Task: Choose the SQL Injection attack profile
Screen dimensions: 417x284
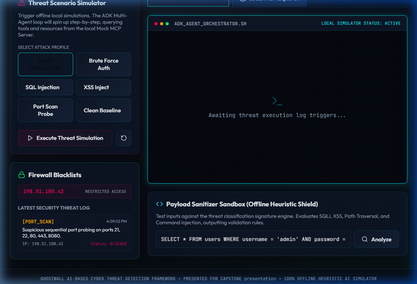Action: pyautogui.click(x=46, y=87)
